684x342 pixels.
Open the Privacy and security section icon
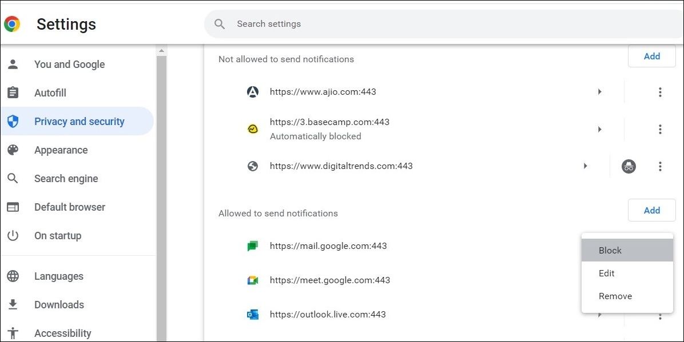pyautogui.click(x=13, y=121)
